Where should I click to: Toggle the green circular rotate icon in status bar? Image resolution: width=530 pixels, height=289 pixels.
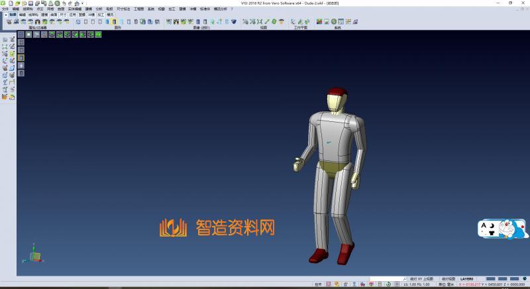pos(388,284)
